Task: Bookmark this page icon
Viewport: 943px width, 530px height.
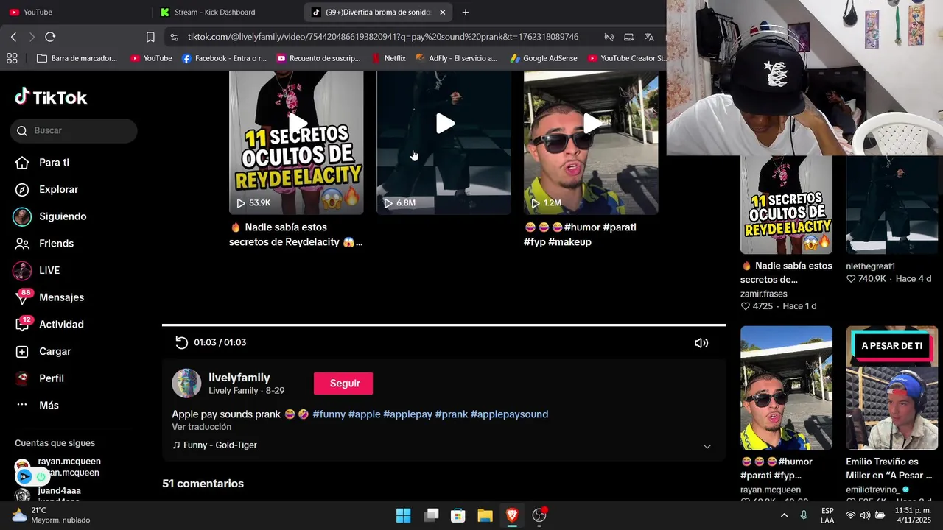Action: coord(150,37)
